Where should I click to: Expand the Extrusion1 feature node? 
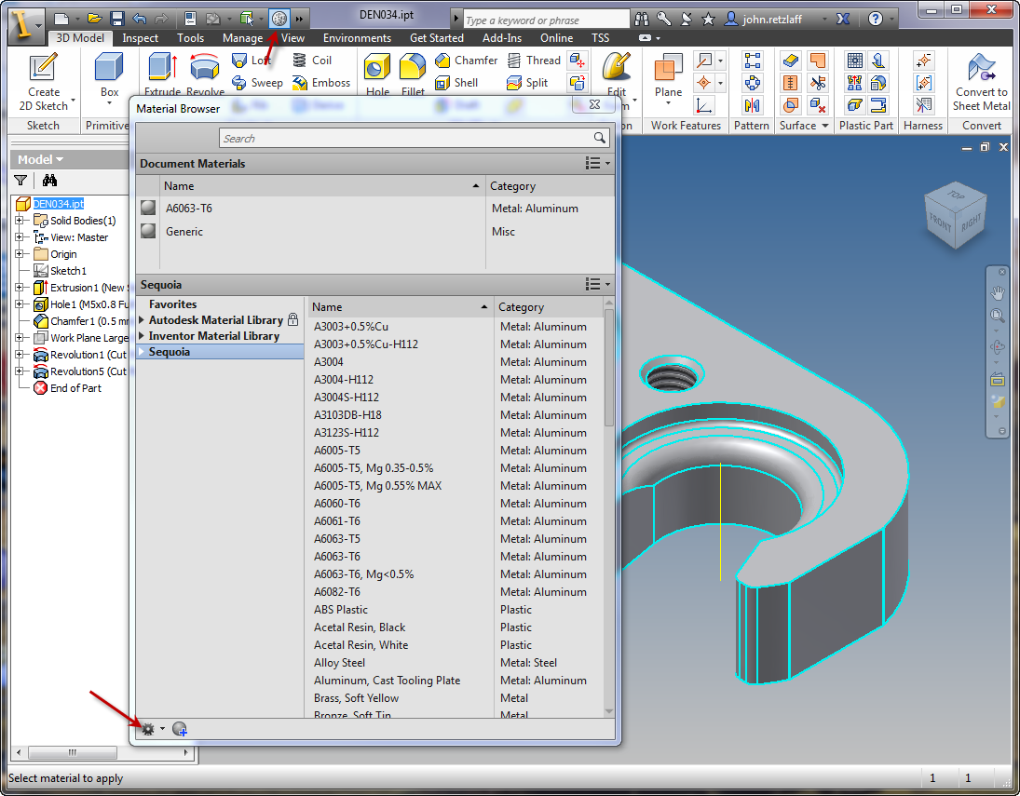(19, 288)
